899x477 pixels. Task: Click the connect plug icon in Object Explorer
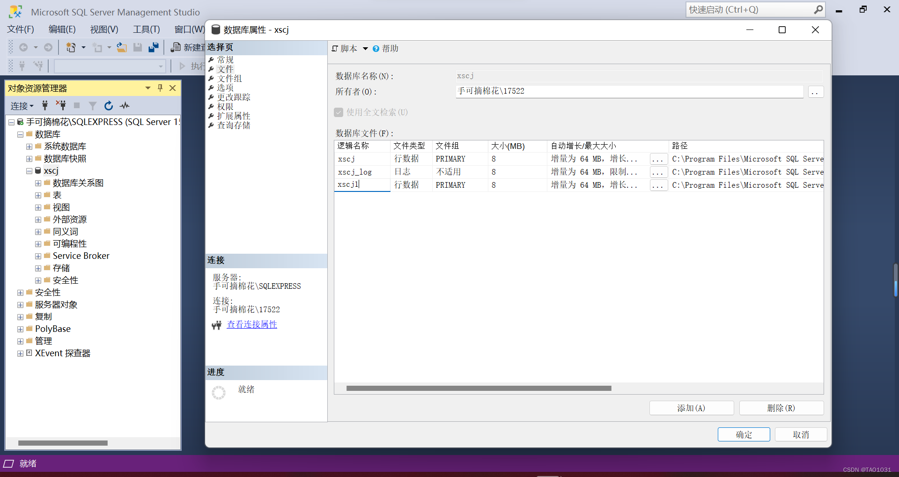[x=45, y=106]
